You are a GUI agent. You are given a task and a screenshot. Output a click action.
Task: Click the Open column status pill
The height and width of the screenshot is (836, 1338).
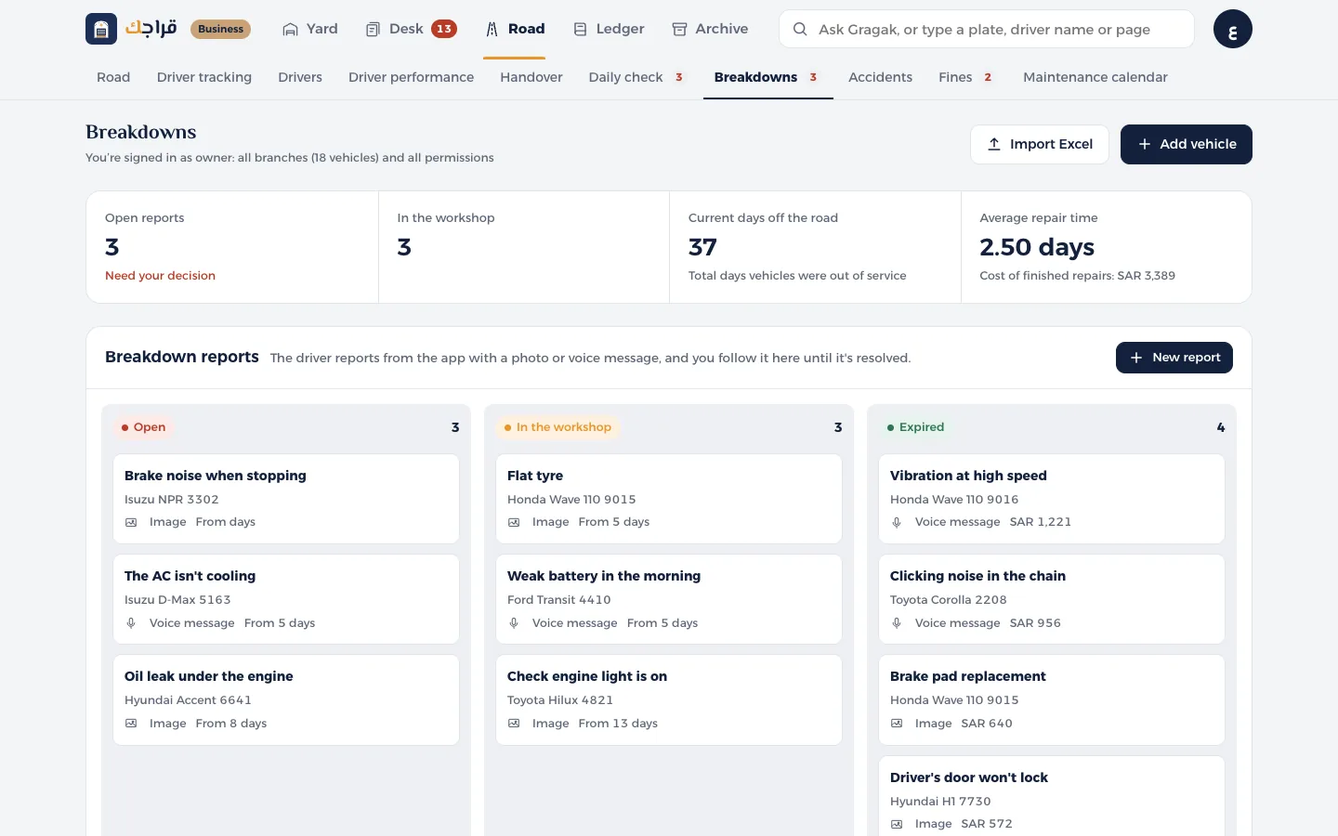[x=143, y=427]
